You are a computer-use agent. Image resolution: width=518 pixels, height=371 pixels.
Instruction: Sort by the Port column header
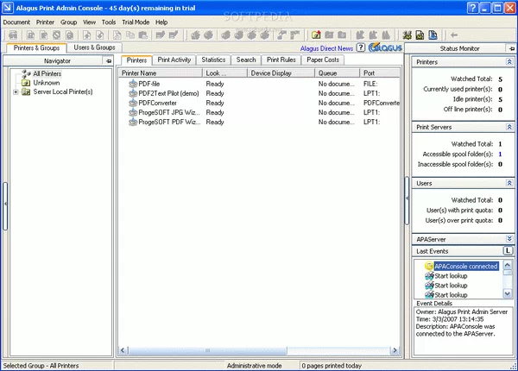[380, 73]
